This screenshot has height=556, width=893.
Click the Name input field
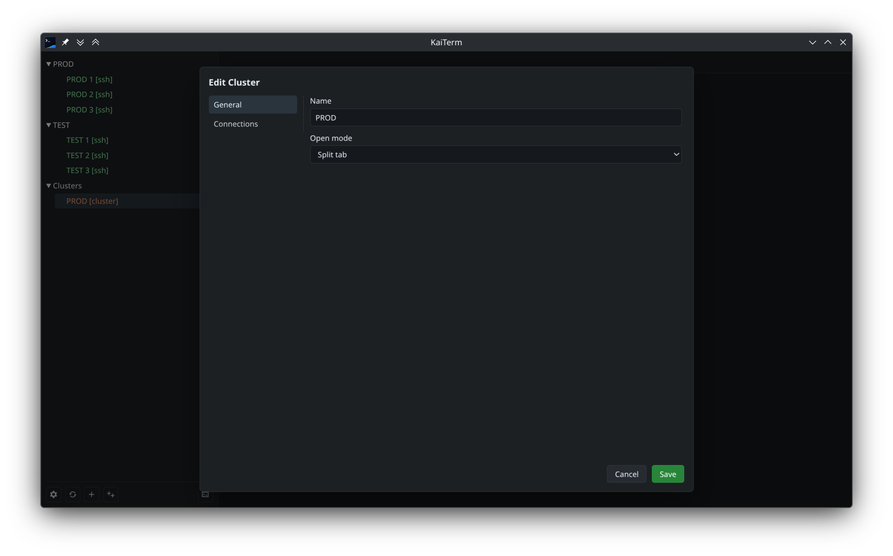[x=495, y=117]
